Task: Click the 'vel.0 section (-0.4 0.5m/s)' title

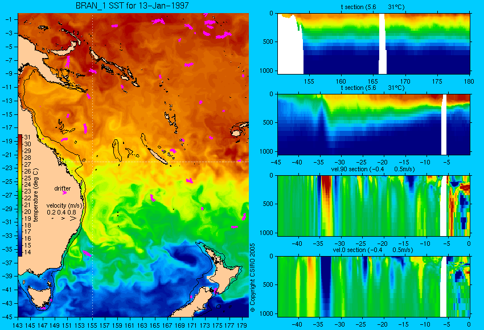Action: pos(373,250)
